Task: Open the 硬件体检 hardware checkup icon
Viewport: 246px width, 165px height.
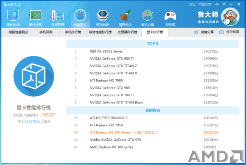Action: coord(13,15)
